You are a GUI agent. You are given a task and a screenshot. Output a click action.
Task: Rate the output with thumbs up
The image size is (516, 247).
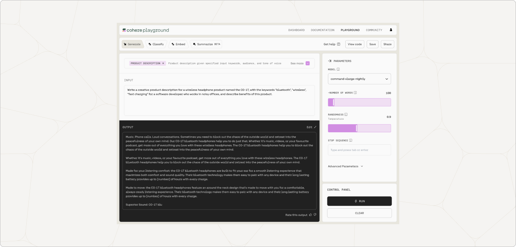click(x=310, y=215)
